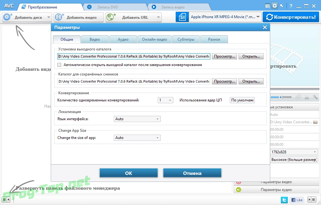Open Change the size of app dropdown

click(137, 138)
